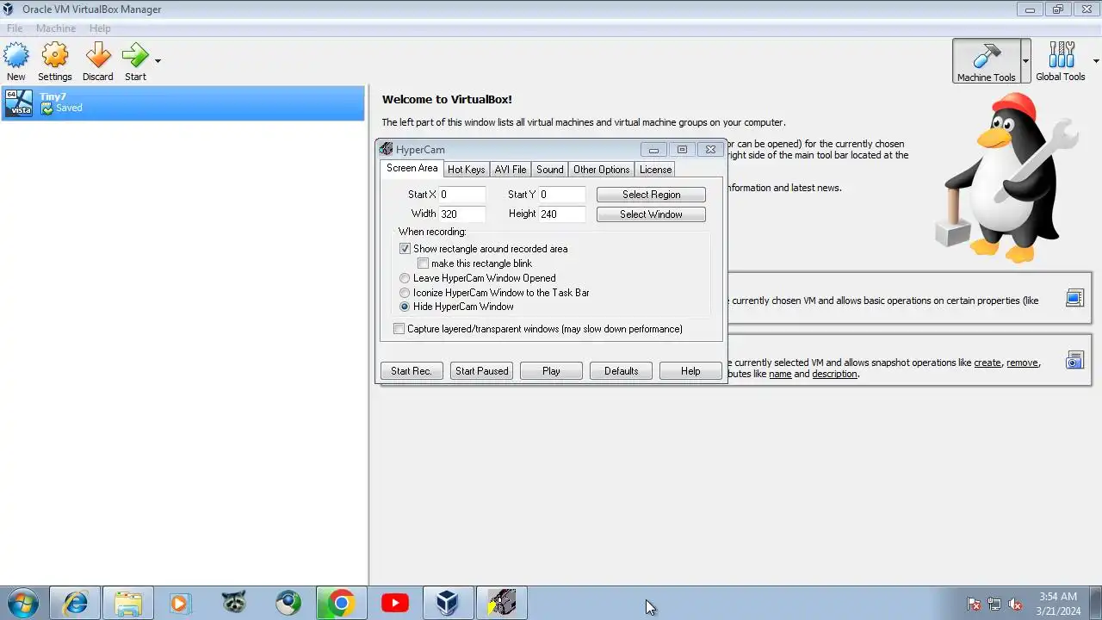Expand the Start button dropdown arrow
1102x620 pixels.
158,61
